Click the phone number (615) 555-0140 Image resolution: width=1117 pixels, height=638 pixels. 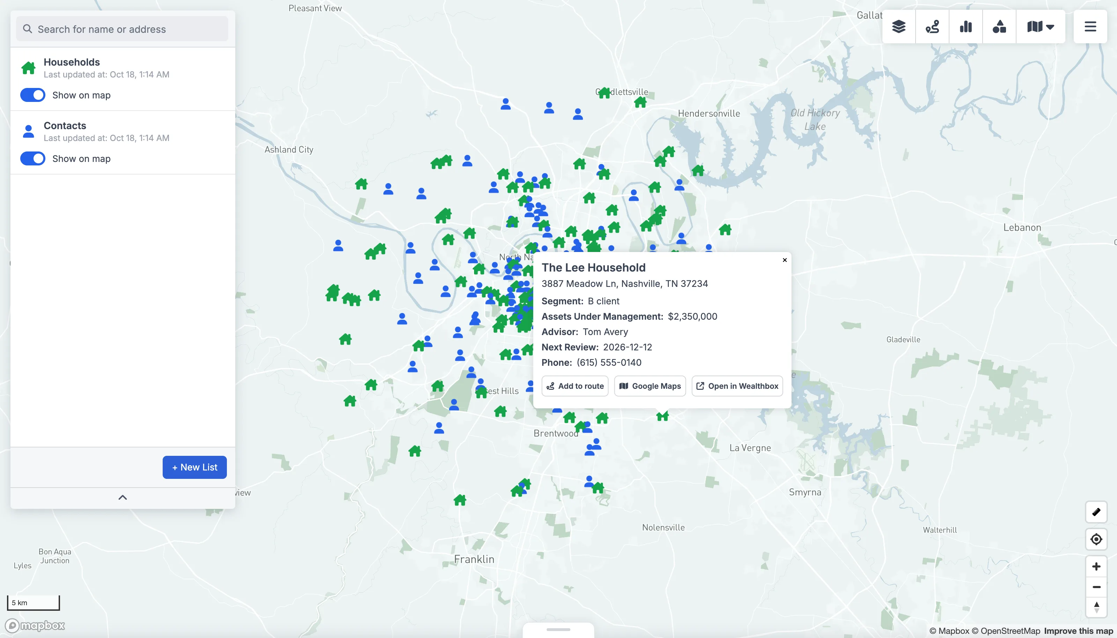click(609, 362)
